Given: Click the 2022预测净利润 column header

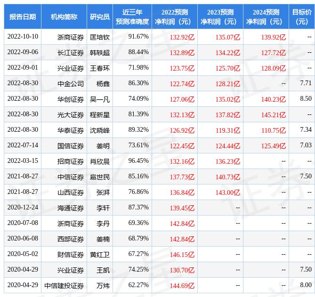Looking at the screenshot, I should pyautogui.click(x=175, y=16).
